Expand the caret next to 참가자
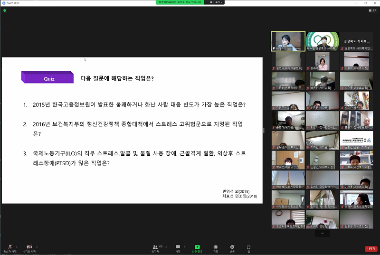Screen dimensions: 380x255 coord(166,247)
